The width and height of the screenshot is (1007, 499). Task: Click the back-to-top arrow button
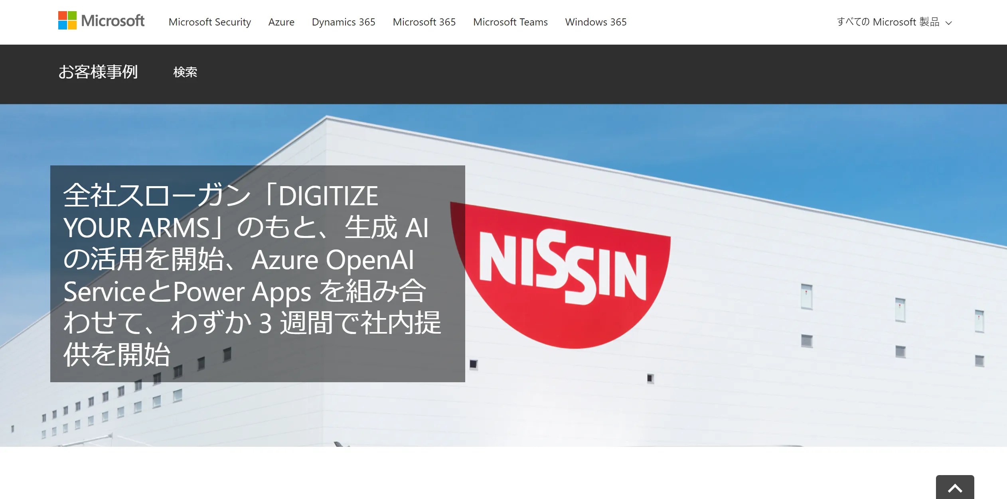[x=955, y=487]
